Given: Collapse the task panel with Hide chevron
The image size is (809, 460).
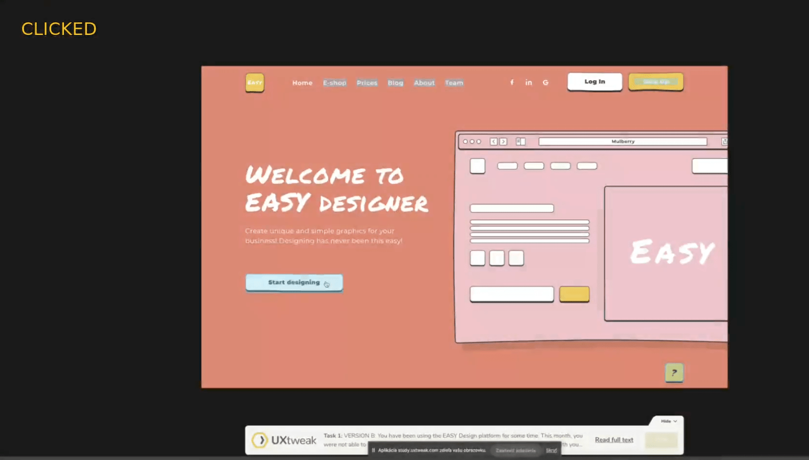Looking at the screenshot, I should tap(668, 421).
